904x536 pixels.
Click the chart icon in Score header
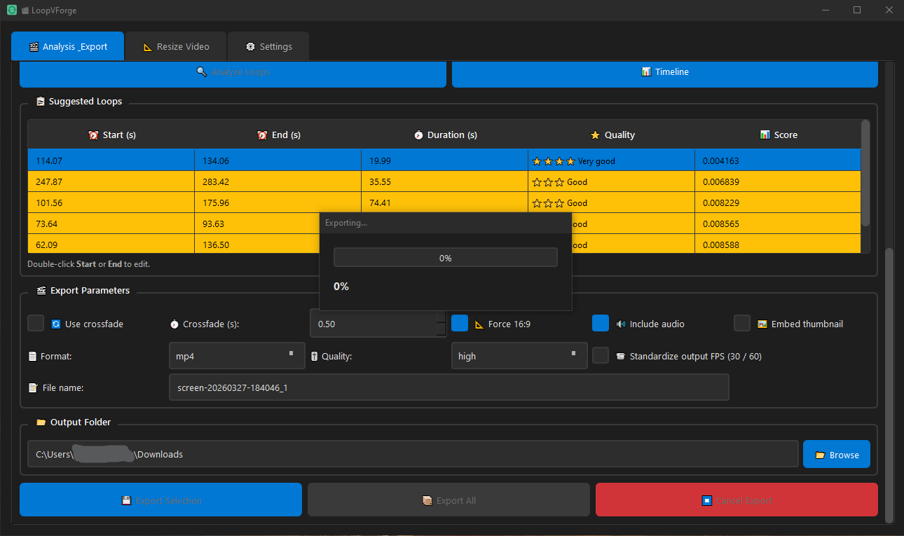click(x=765, y=135)
